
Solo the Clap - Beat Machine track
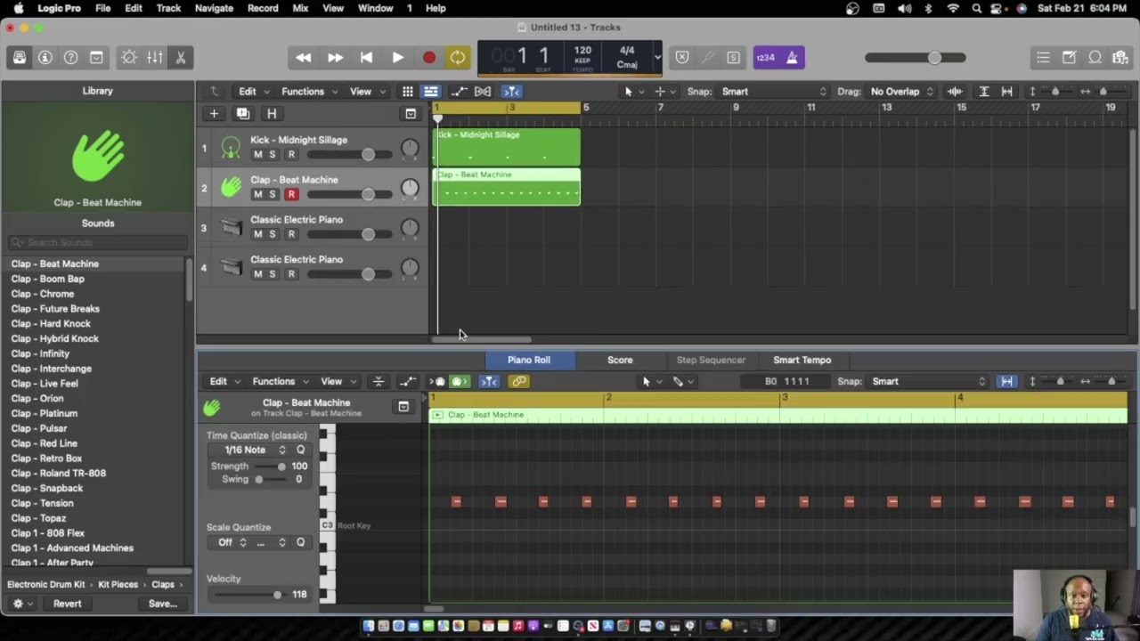pos(273,195)
